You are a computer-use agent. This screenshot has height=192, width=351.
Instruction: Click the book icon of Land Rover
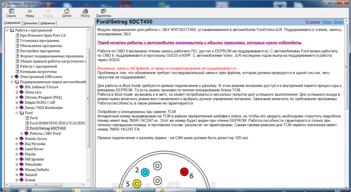(x=22, y=149)
